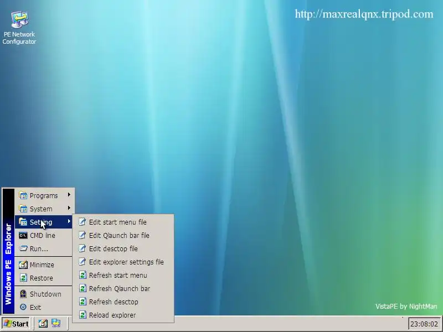Screen dimensions: 443x332
Task: Click the Setting folder icon
Action: (x=23, y=222)
